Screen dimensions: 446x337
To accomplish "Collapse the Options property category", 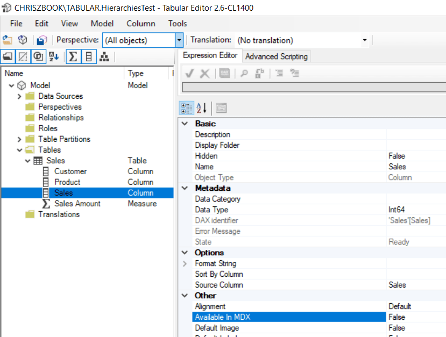I will pyautogui.click(x=185, y=253).
